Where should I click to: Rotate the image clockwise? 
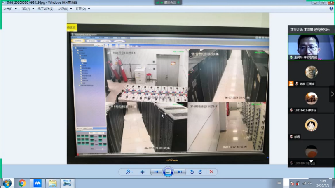point(200,172)
